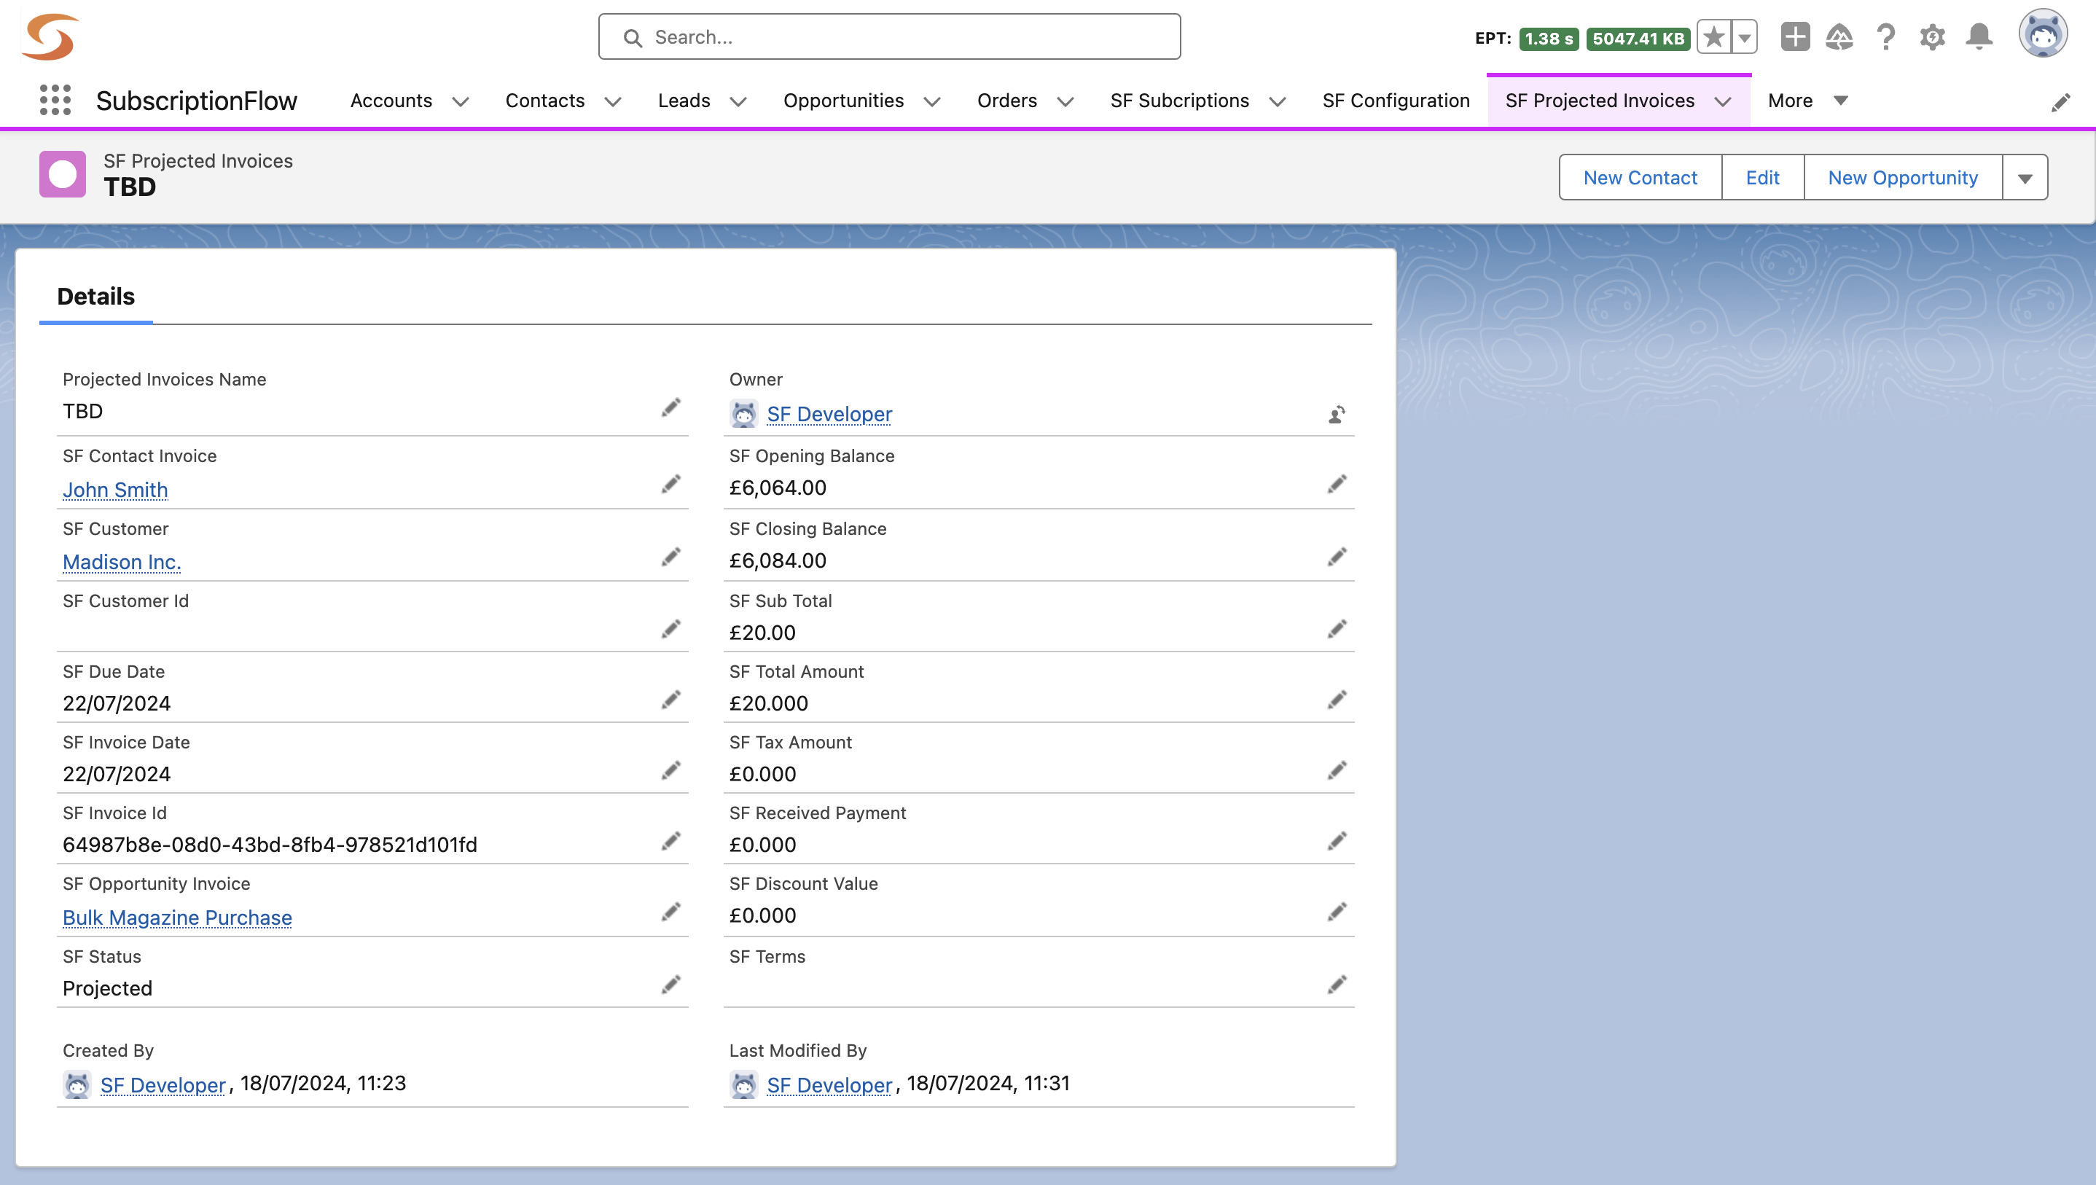2096x1185 pixels.
Task: Edit the SF Status field
Action: tap(671, 985)
